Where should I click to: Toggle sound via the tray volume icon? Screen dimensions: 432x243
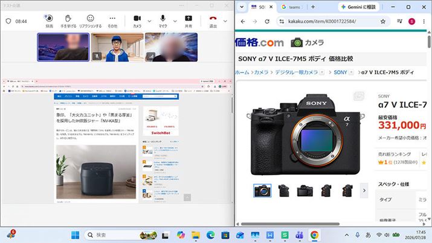(x=387, y=235)
